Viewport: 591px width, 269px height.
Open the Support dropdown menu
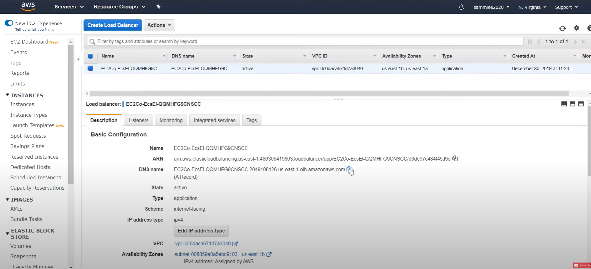566,7
